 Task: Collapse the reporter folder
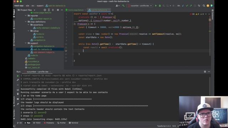point(26,16)
